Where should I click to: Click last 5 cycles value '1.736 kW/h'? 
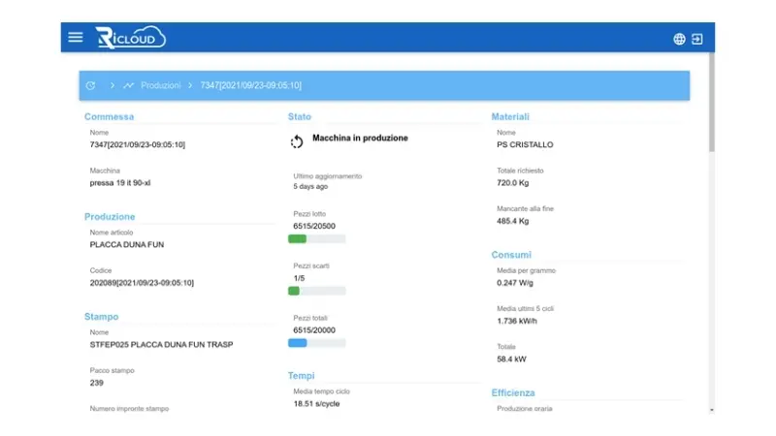click(517, 321)
